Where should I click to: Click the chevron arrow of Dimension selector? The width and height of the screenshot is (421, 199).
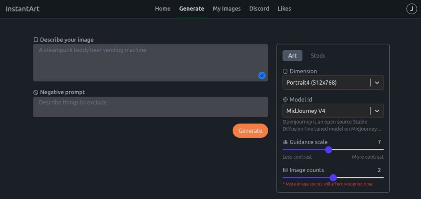377,83
